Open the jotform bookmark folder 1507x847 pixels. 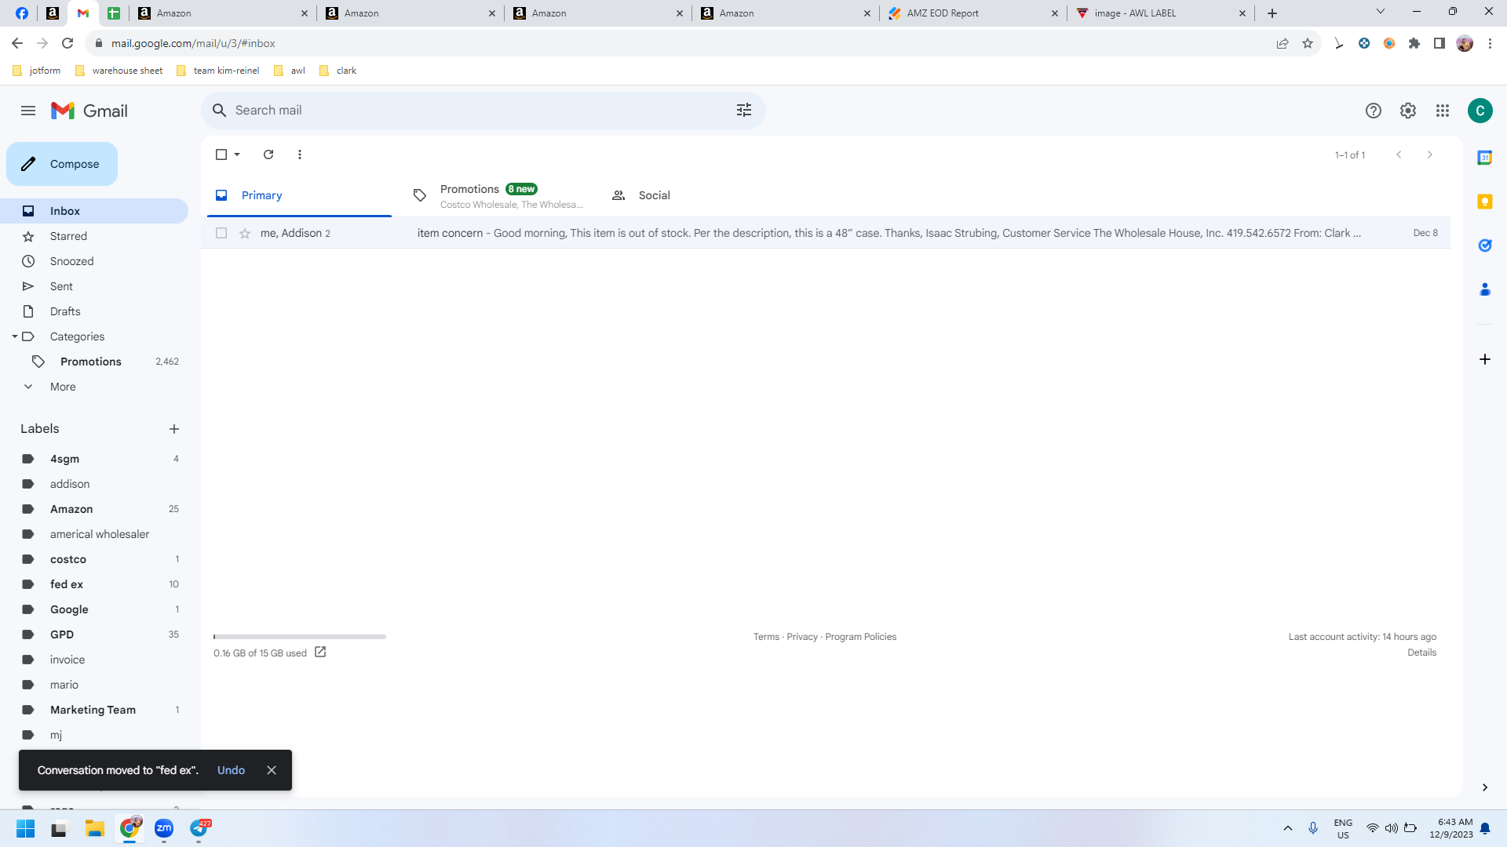(37, 71)
